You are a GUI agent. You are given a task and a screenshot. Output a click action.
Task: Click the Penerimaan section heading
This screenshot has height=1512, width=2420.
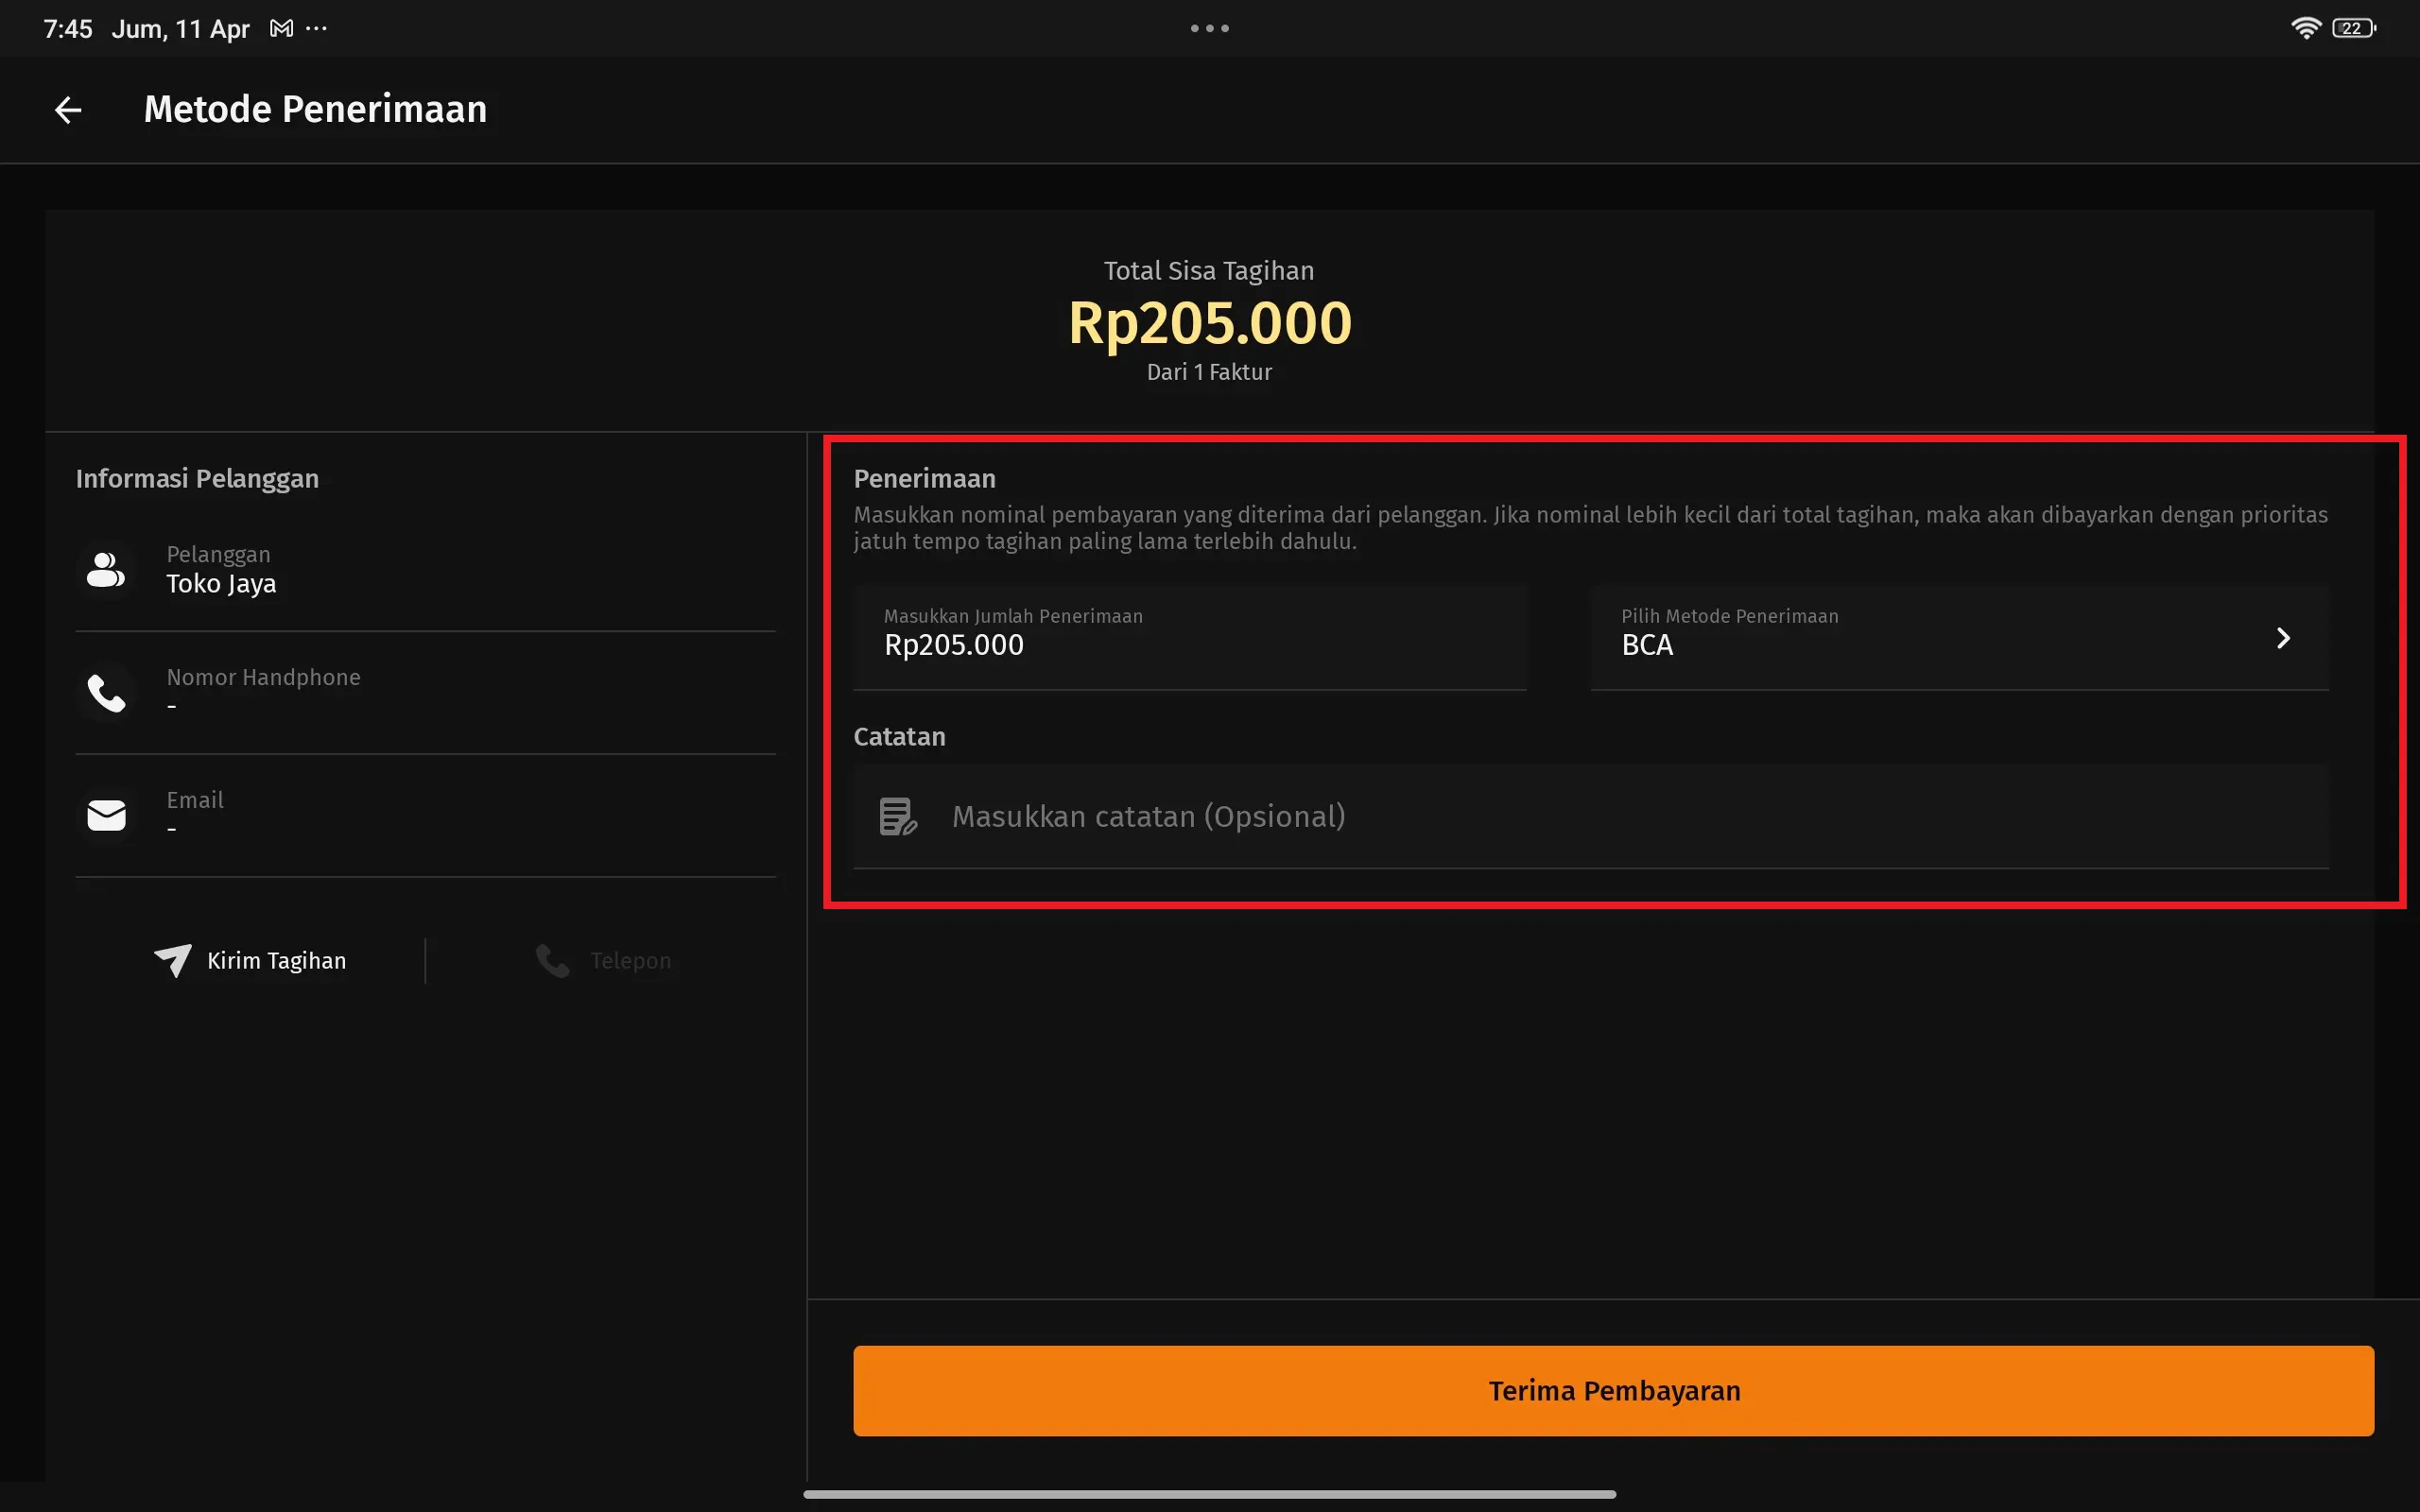point(924,478)
